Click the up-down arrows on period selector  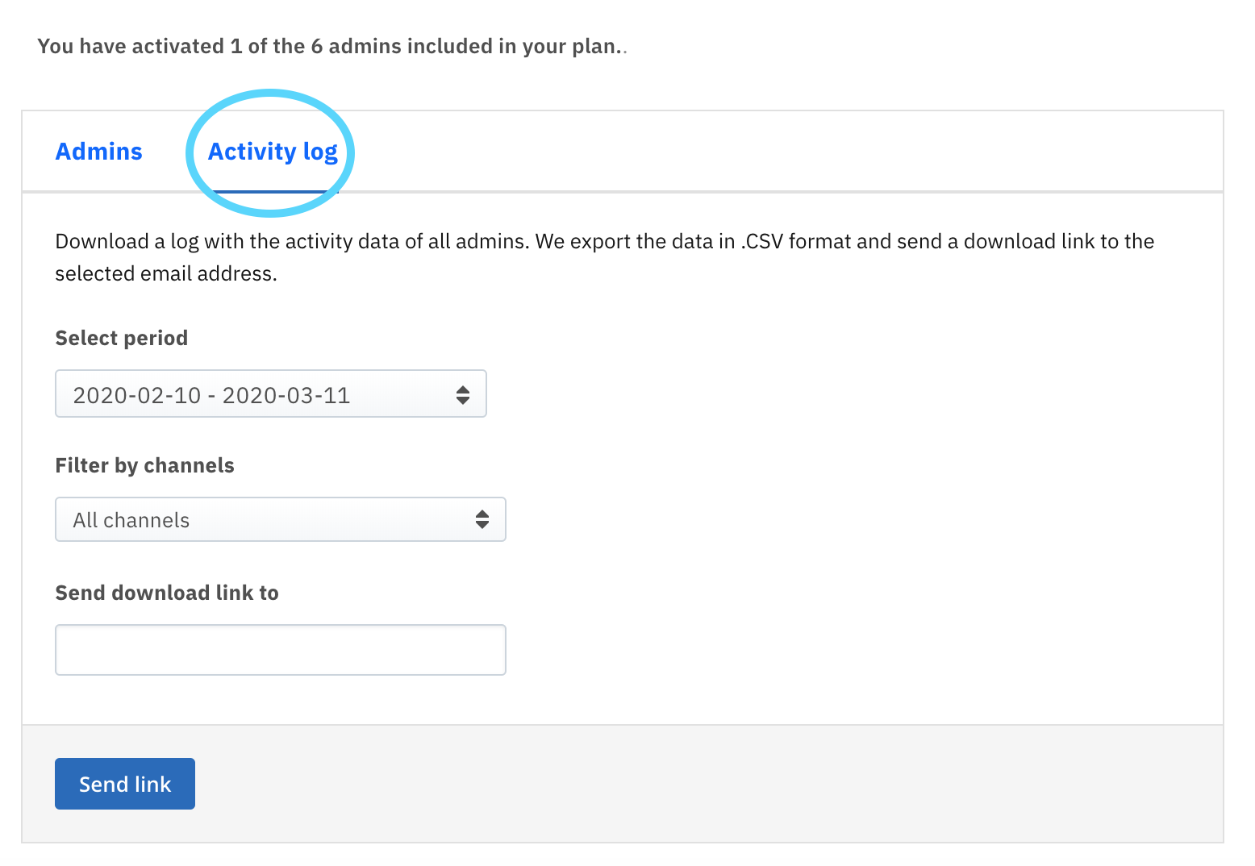pos(463,394)
